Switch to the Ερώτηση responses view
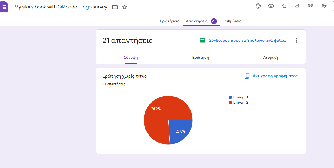 tap(201, 58)
